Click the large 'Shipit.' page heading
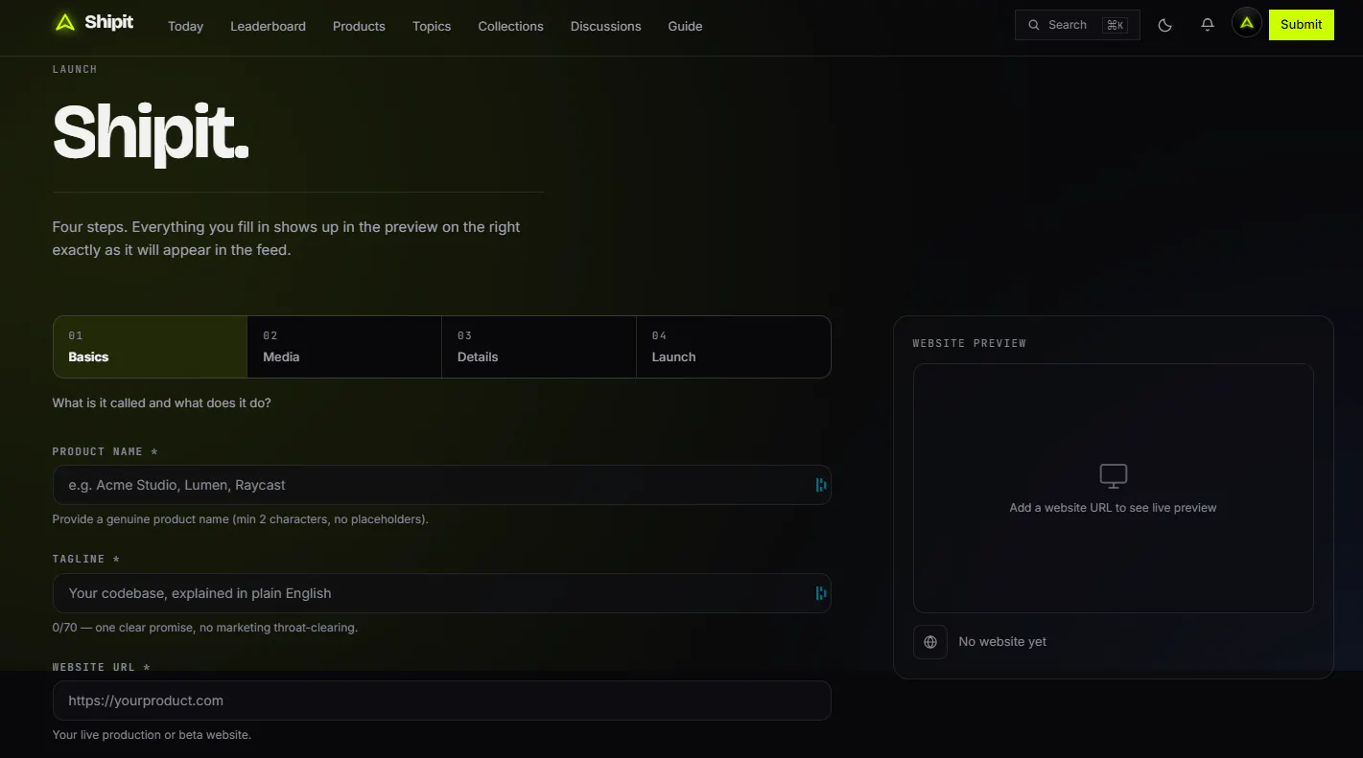 pos(151,132)
